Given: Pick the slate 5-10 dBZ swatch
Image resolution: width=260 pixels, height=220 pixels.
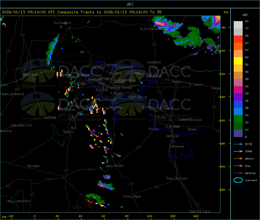Looking at the screenshot, I should coord(238,133).
